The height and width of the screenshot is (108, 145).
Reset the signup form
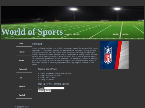click(48, 91)
